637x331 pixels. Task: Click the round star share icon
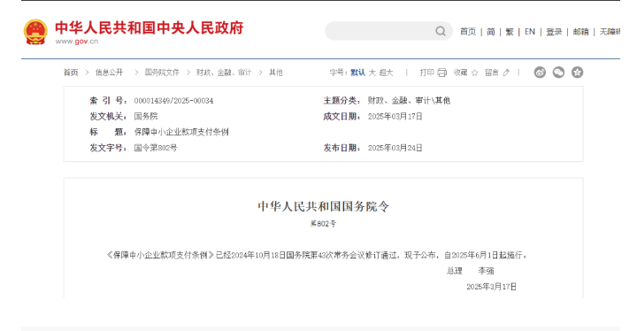pos(577,73)
